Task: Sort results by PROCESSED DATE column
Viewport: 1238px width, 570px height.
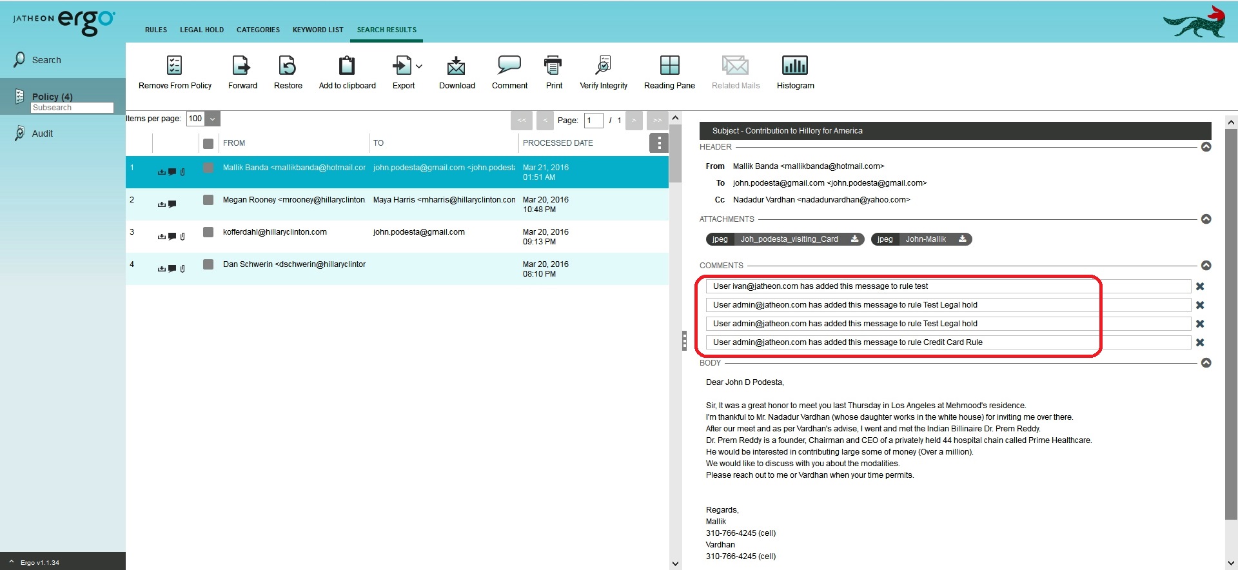Action: coord(558,143)
